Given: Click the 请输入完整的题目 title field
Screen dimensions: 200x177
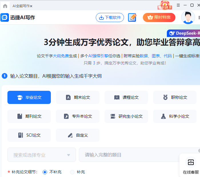Looking at the screenshot, I should coord(139,155).
